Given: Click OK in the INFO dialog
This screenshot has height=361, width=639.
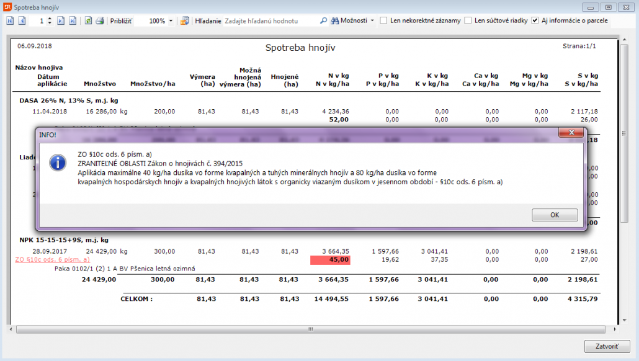Looking at the screenshot, I should click(555, 215).
